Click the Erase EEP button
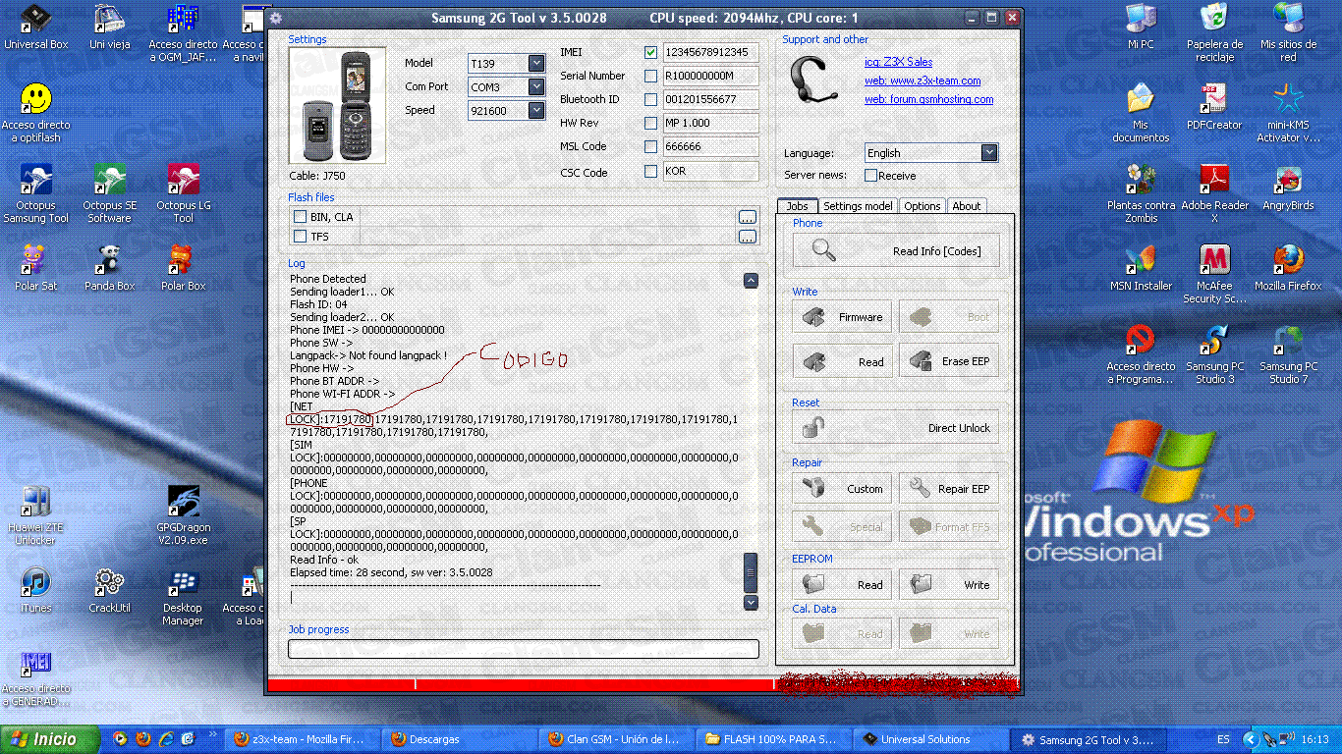This screenshot has width=1342, height=754. point(949,360)
